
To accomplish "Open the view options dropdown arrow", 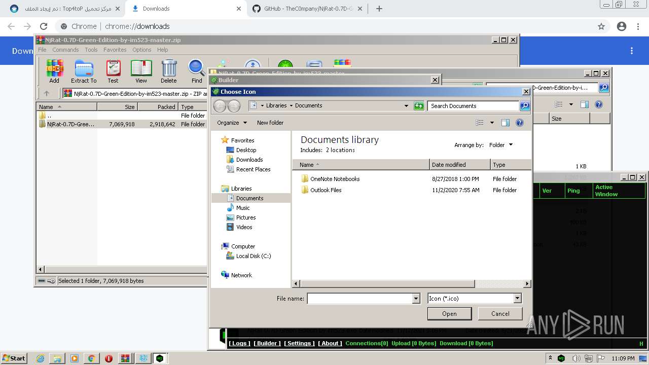I will 492,123.
